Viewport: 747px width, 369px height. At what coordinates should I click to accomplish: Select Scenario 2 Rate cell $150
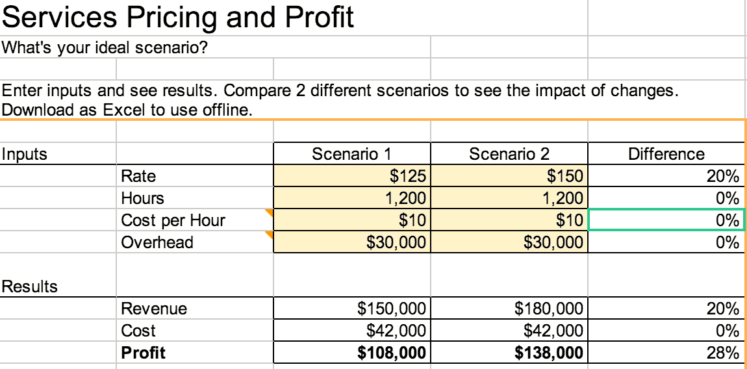click(509, 176)
